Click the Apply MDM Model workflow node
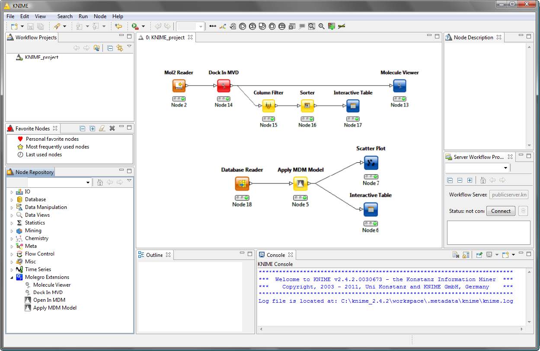 point(300,184)
